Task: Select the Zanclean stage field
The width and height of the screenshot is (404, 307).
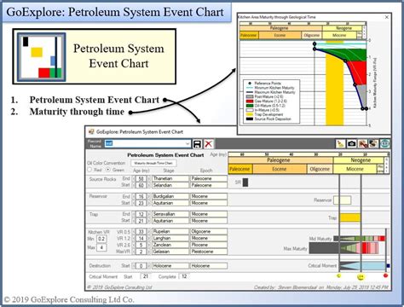Action: pyautogui.click(x=170, y=245)
